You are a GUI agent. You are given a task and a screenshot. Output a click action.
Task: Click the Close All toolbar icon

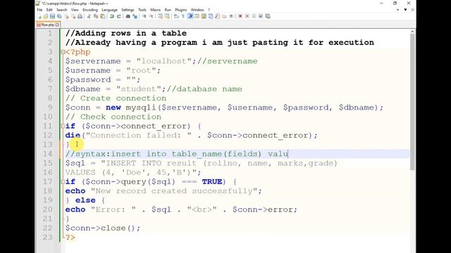tap(73, 16)
